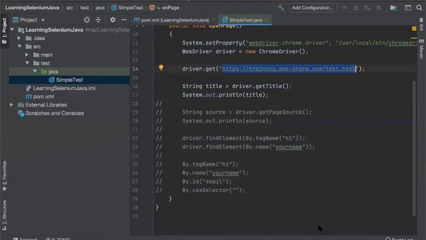The width and height of the screenshot is (426, 240).
Task: Click on 'System.out.println(title);' line
Action: click(225, 95)
